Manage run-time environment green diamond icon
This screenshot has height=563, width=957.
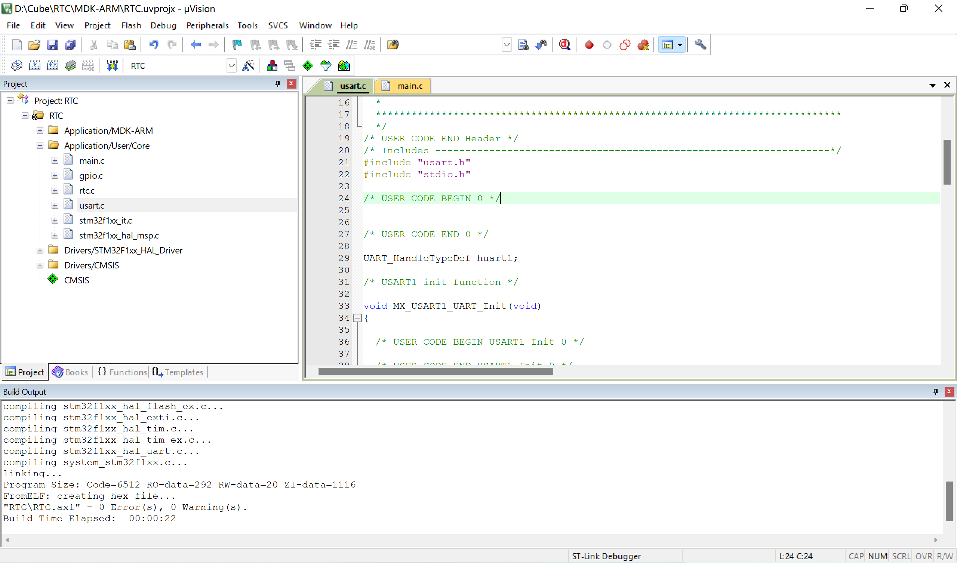(x=308, y=66)
